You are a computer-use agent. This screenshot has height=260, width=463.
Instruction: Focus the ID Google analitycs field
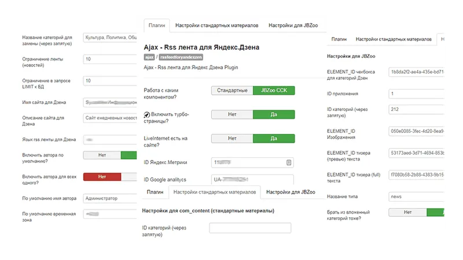click(252, 179)
